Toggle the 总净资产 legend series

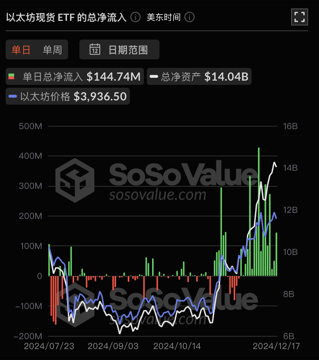[199, 76]
